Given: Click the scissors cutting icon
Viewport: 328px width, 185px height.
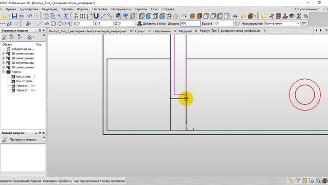Looking at the screenshot, I should click(x=271, y=16).
